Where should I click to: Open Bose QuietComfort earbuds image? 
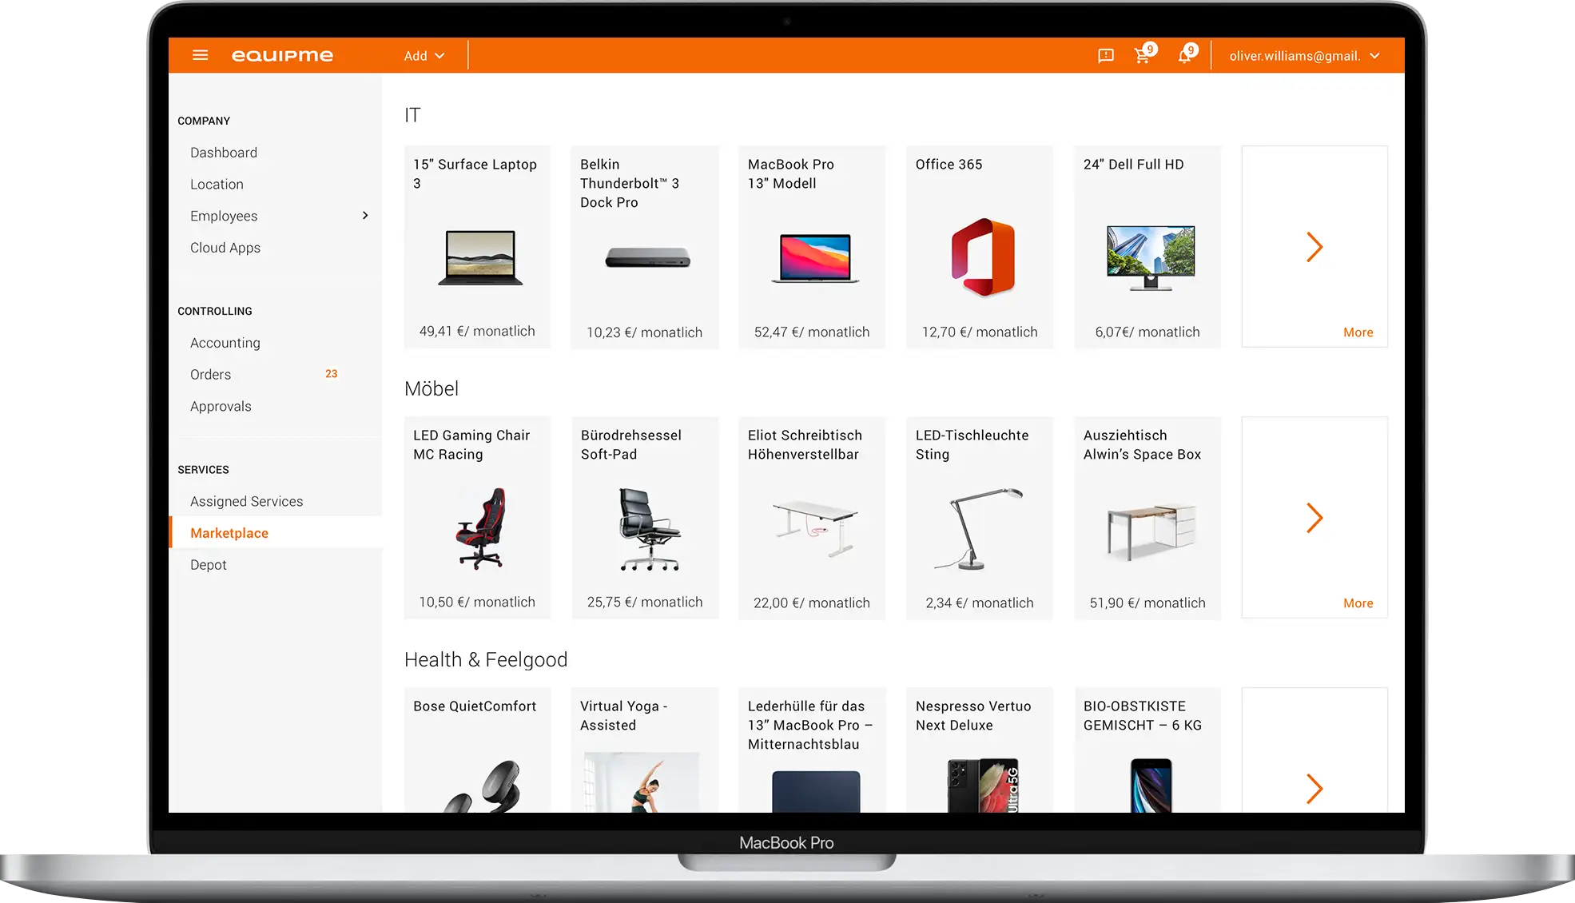pyautogui.click(x=480, y=787)
